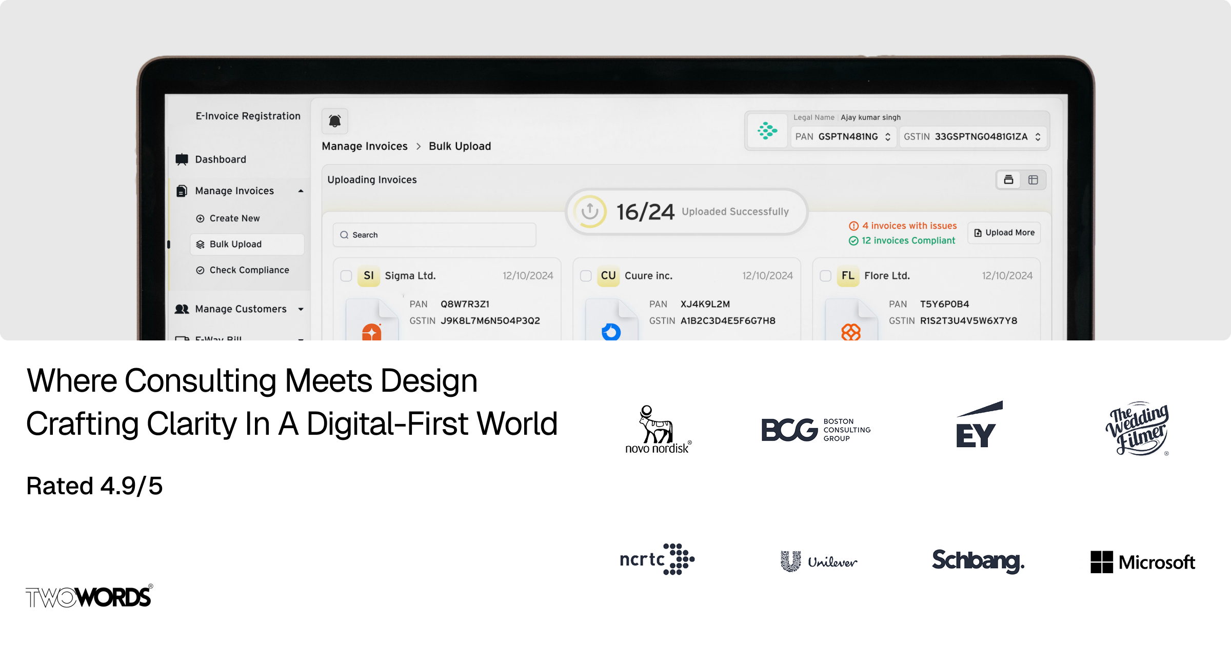Collapse the Manage Invoices section
This screenshot has width=1231, height=646.
301,190
